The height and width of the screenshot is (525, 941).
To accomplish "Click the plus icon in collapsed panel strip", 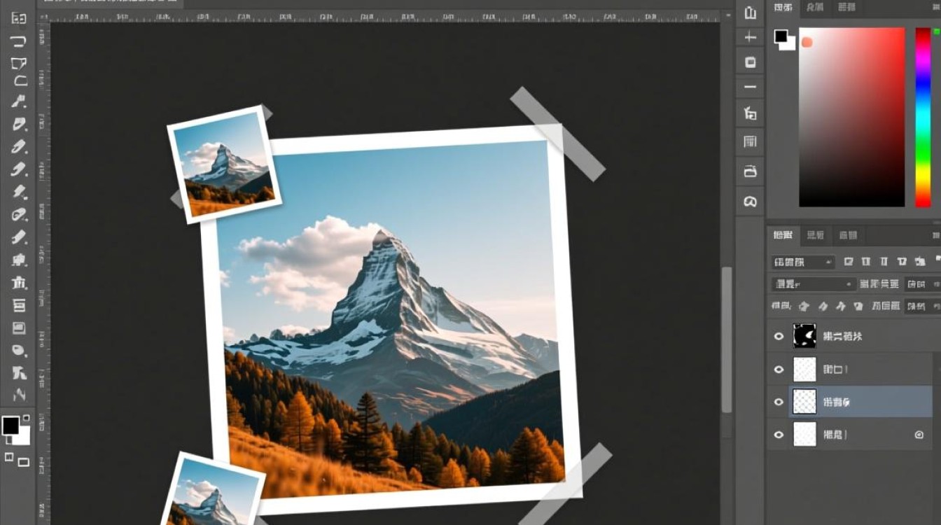I will [x=751, y=37].
